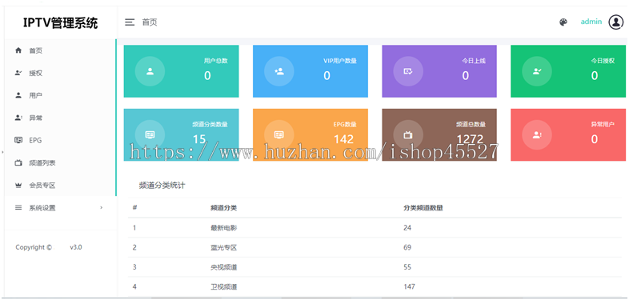The image size is (629, 300).
Task: Open 频道列表 menu item
Action: coord(60,163)
